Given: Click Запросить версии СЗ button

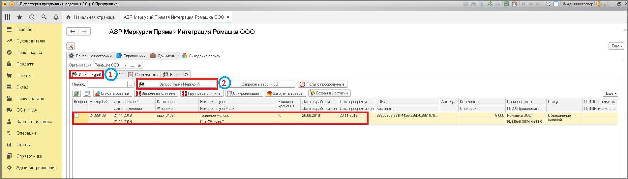Looking at the screenshot, I should (x=260, y=84).
